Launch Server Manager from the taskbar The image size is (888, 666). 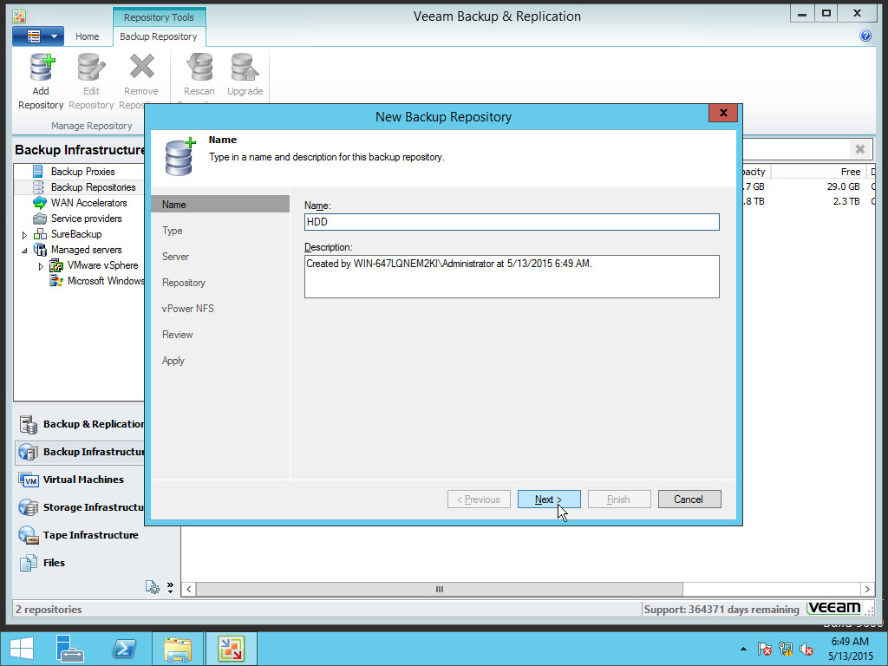69,649
